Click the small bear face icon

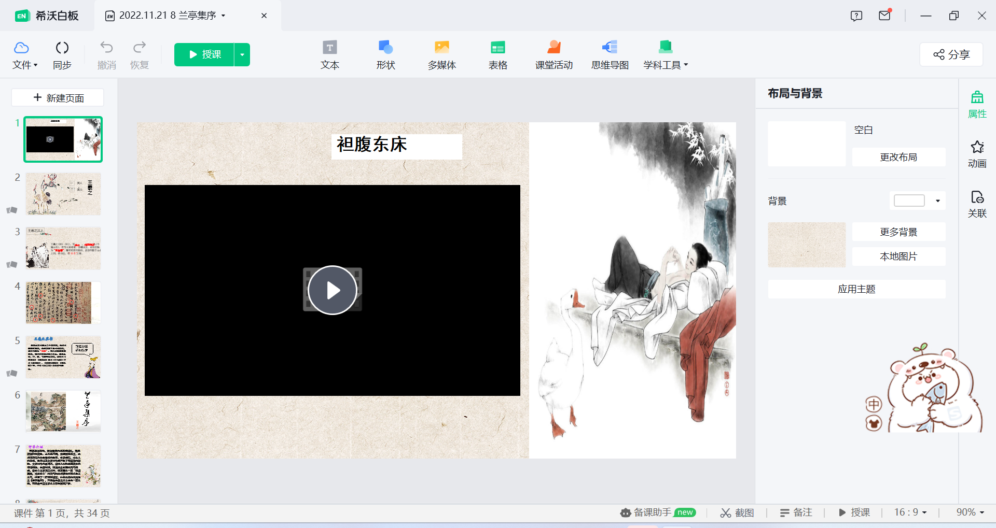874,423
